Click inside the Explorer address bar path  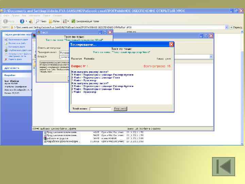pos(117,27)
